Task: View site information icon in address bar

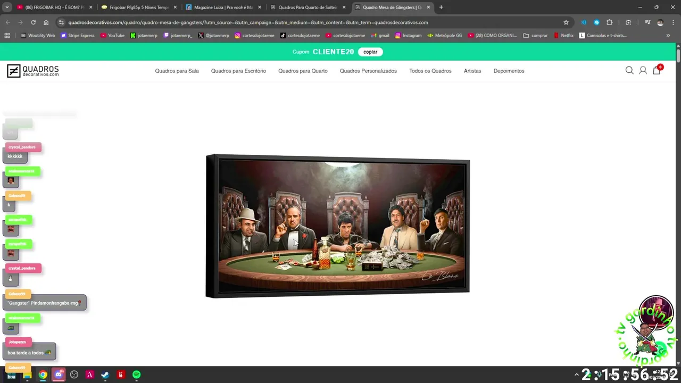Action: [61, 22]
